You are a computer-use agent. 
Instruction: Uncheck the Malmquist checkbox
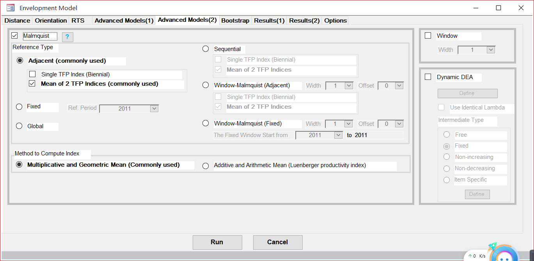click(x=14, y=35)
